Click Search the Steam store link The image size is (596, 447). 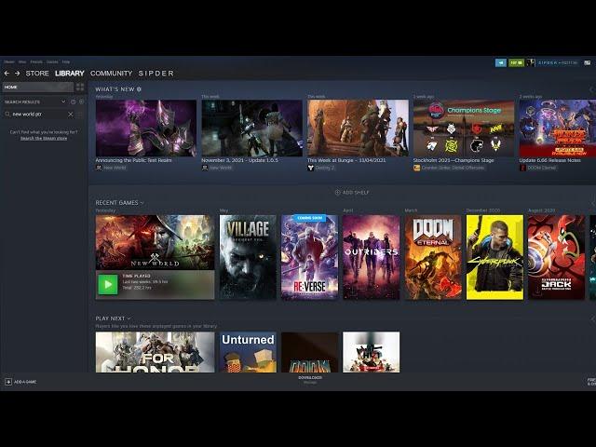[x=44, y=139]
